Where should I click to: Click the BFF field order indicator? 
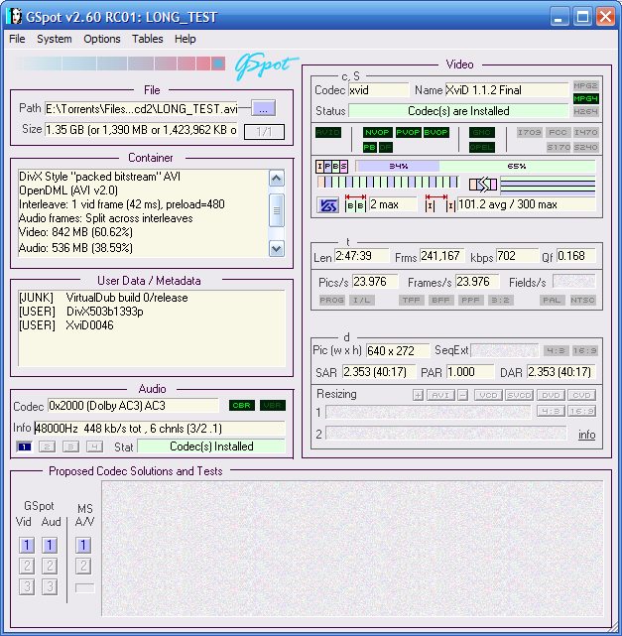(440, 301)
